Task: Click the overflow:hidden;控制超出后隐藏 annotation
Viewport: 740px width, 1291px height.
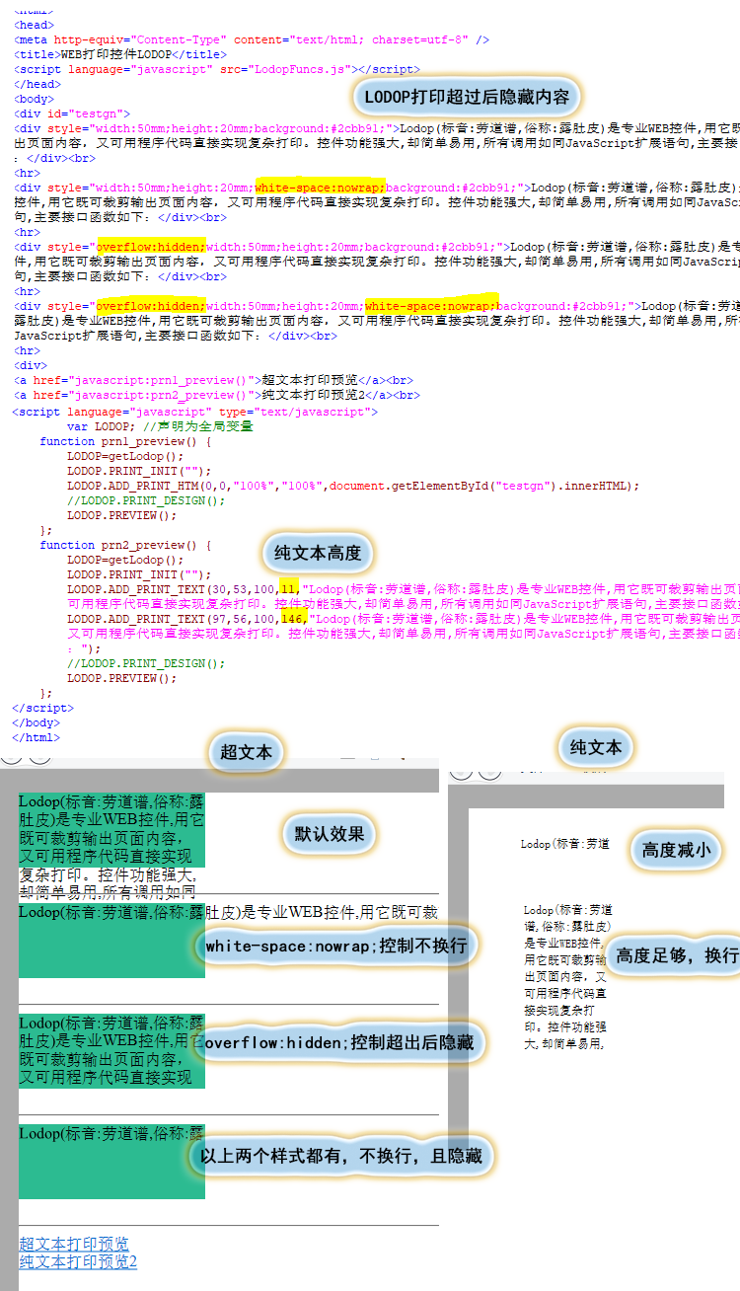Action: [339, 1042]
